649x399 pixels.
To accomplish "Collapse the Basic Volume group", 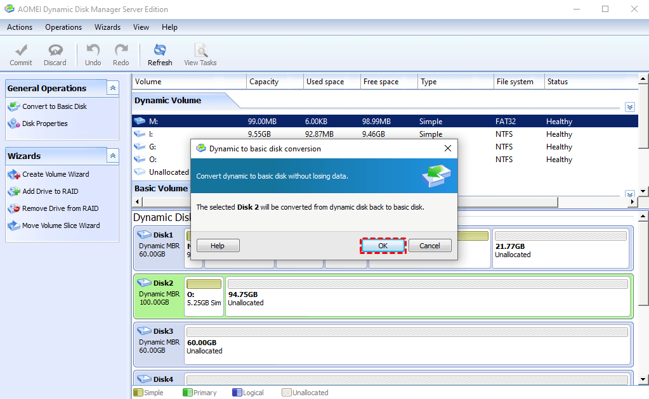I will [629, 194].
